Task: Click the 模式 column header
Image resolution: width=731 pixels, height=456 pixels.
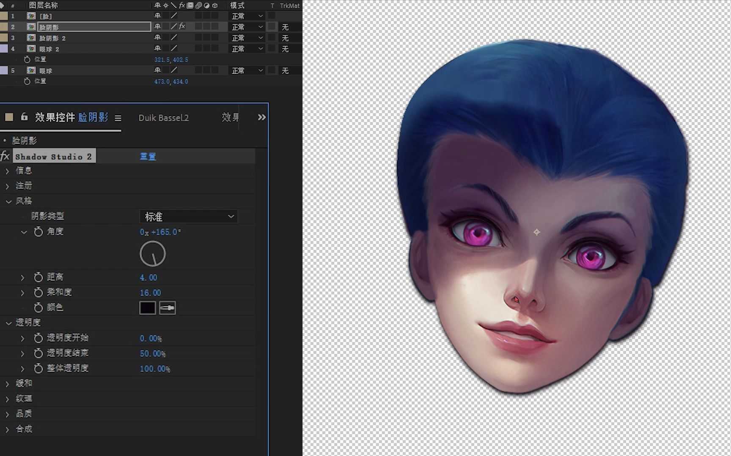Action: pos(237,5)
